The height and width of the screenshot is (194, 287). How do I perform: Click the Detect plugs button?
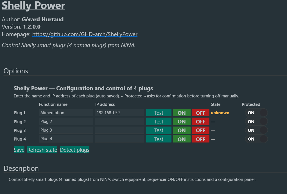75,150
